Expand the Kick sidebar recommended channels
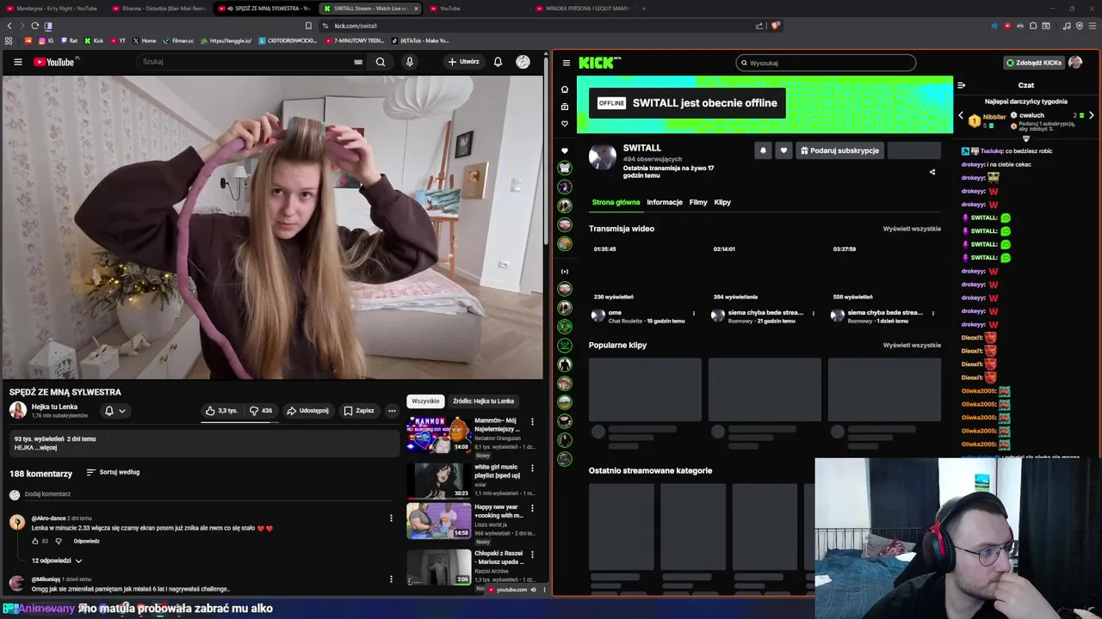1102x619 pixels. (x=565, y=272)
